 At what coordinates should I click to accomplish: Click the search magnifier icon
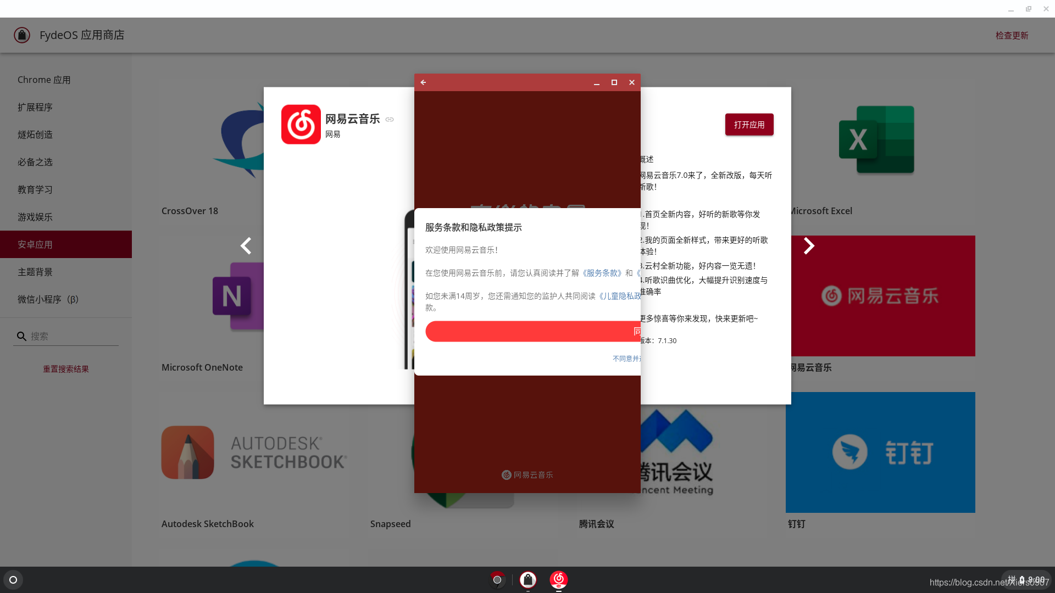(21, 336)
